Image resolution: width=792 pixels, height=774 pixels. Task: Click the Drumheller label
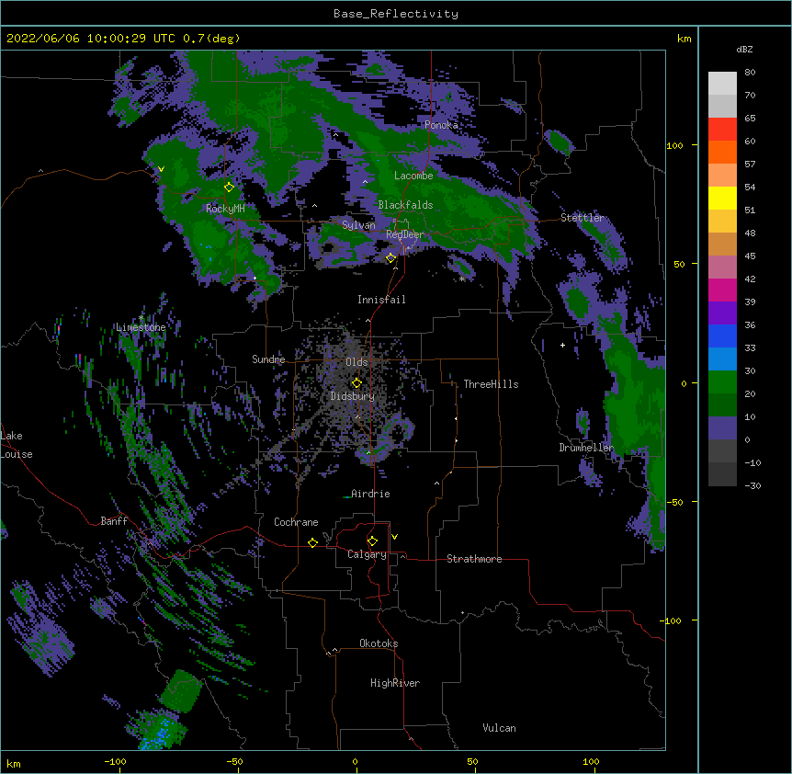point(586,448)
